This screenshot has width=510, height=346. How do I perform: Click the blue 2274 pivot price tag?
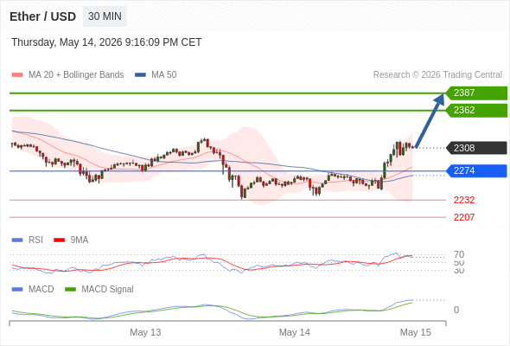click(476, 171)
